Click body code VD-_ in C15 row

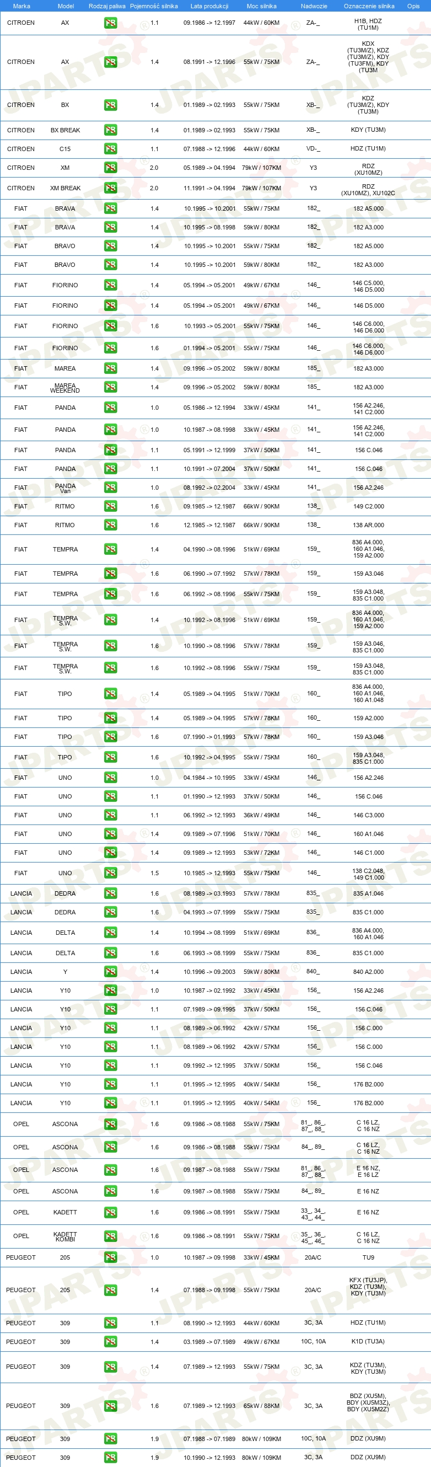click(x=313, y=149)
